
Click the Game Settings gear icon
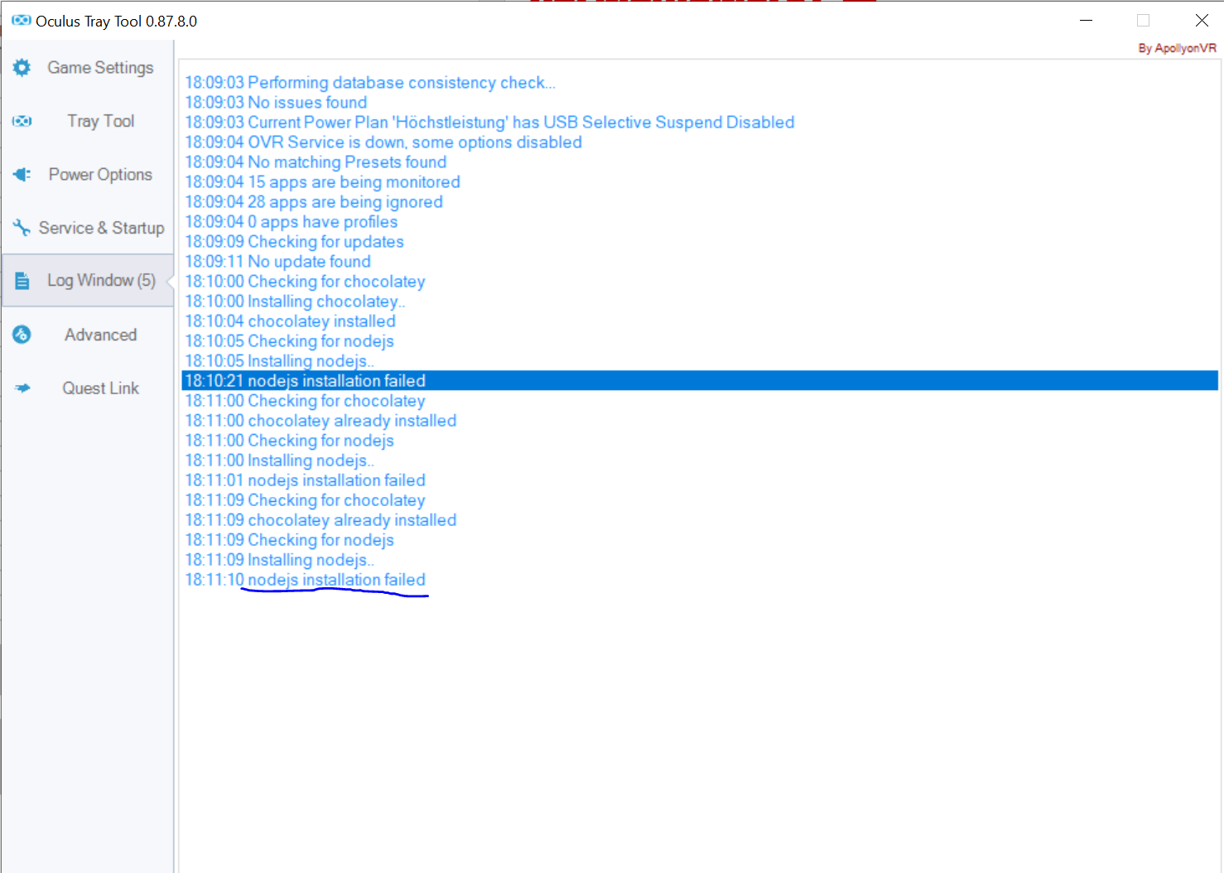22,68
